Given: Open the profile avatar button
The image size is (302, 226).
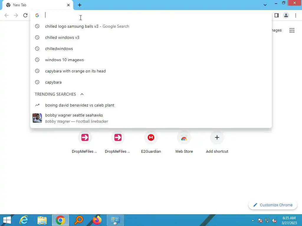Looking at the screenshot, I should pos(286,15).
